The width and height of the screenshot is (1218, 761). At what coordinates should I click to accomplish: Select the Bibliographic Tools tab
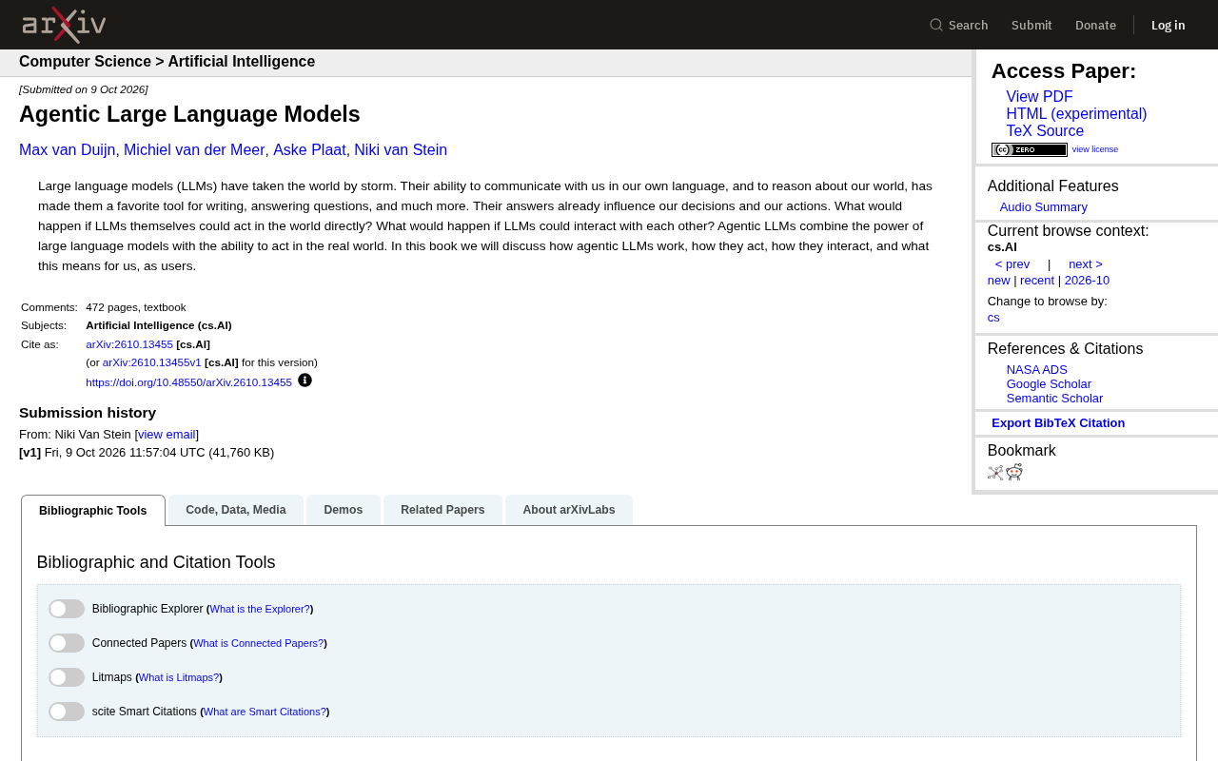[x=93, y=511]
